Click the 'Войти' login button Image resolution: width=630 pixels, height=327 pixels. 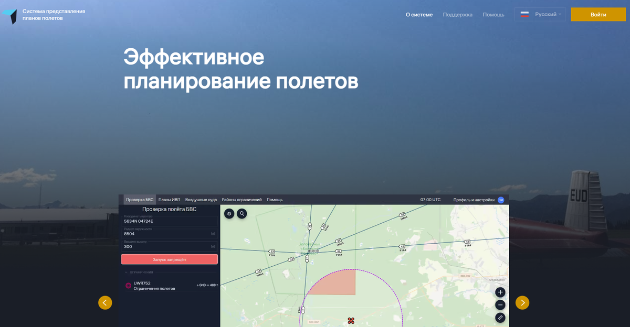[x=598, y=15]
